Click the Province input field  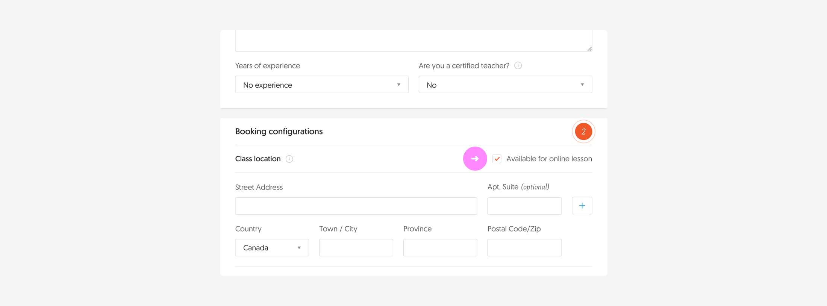pos(440,248)
